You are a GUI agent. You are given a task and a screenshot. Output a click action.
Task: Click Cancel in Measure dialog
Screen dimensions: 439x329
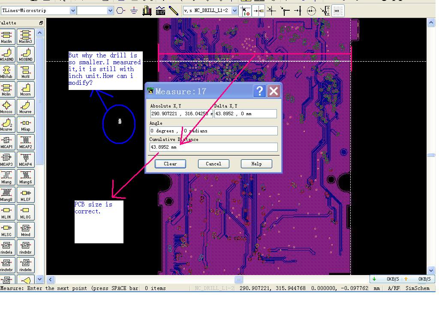tap(213, 164)
